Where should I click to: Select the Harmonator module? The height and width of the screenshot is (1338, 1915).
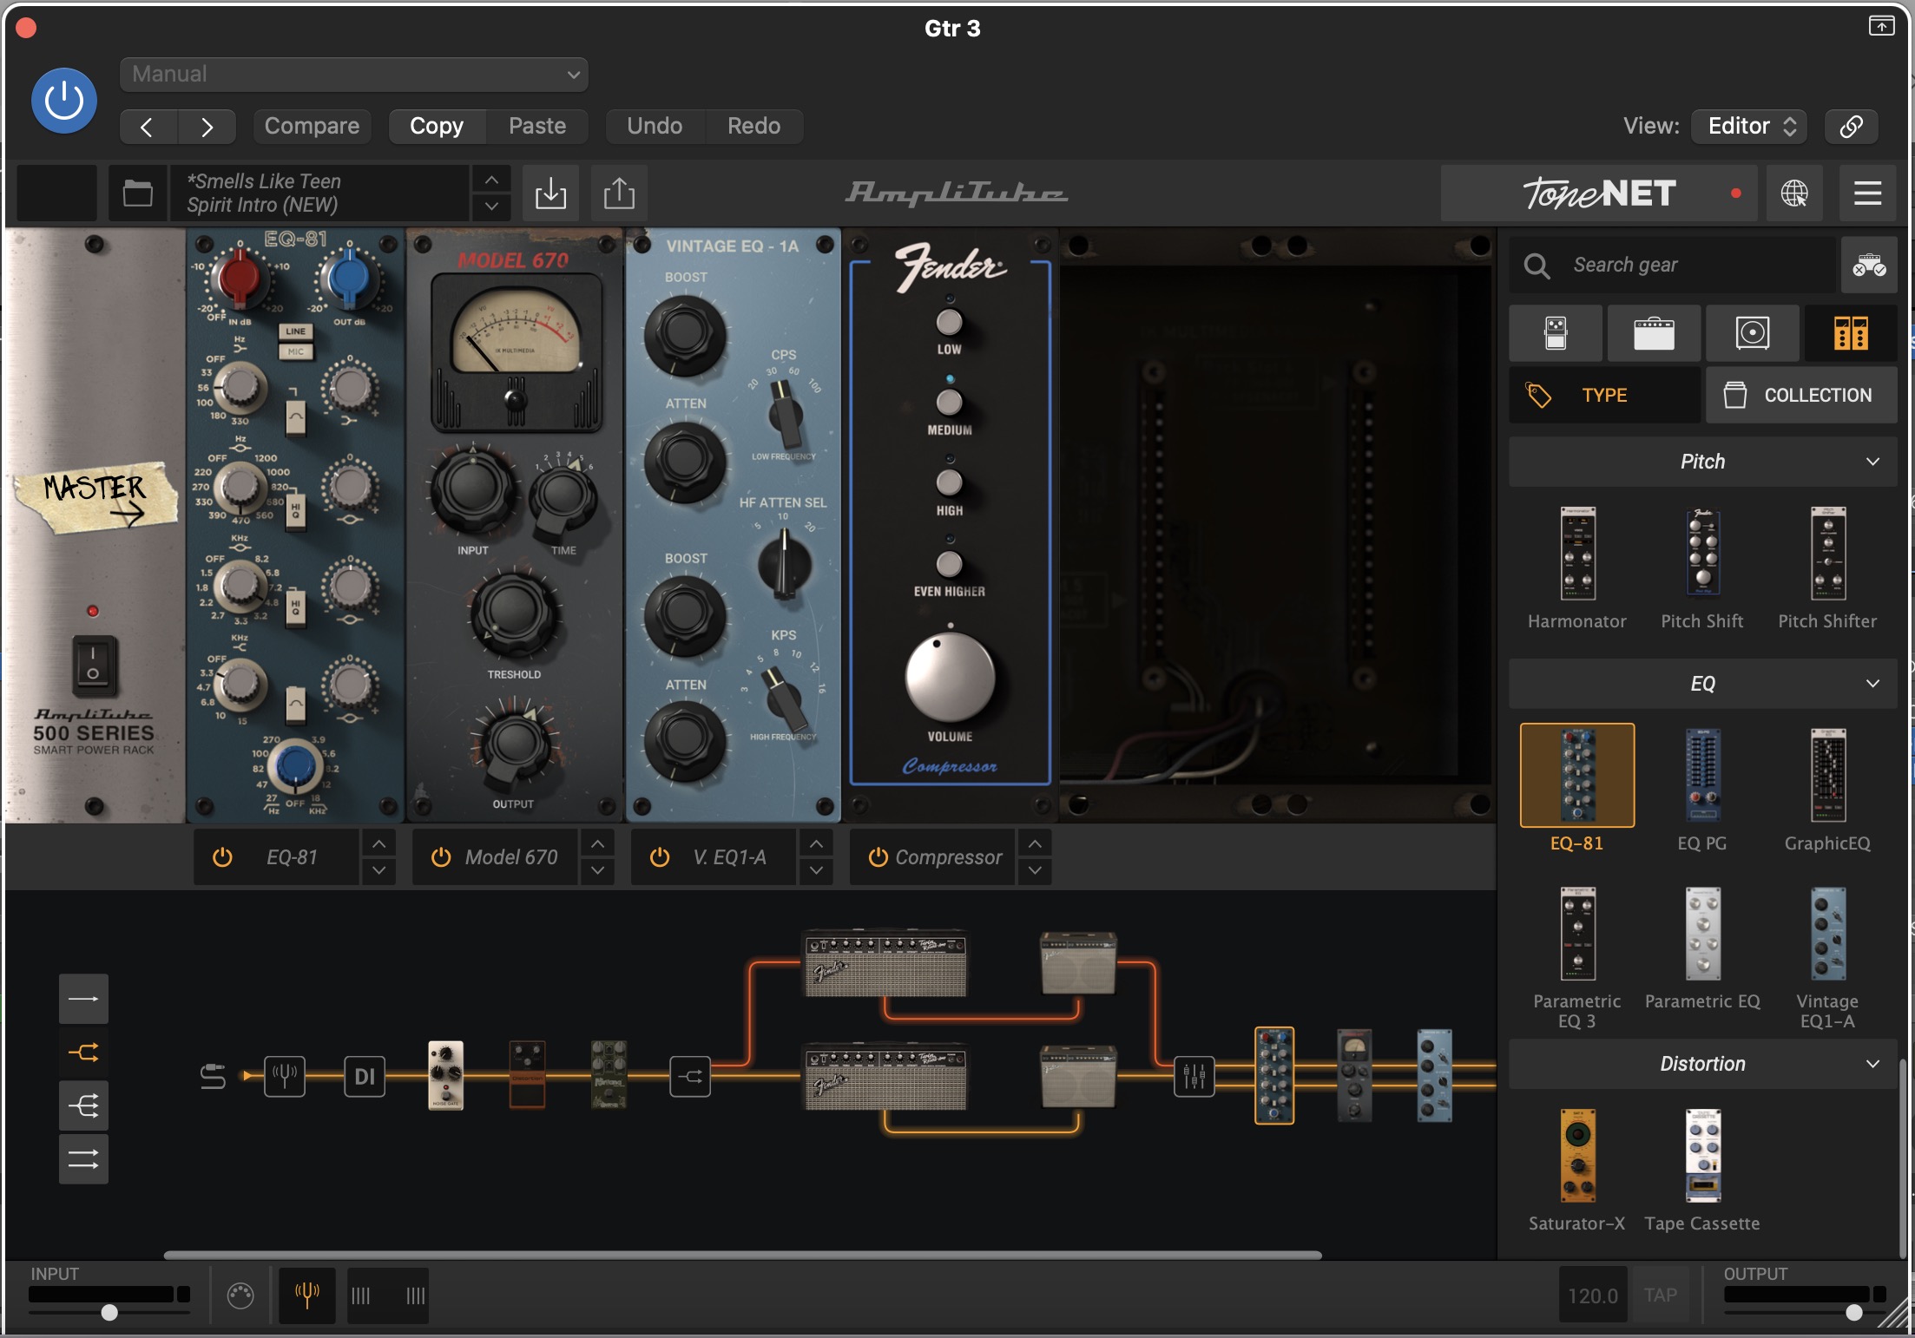[1577, 567]
